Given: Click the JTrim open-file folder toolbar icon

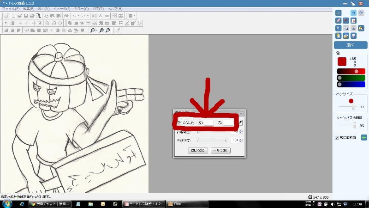Looking at the screenshot, I should 19,16.
